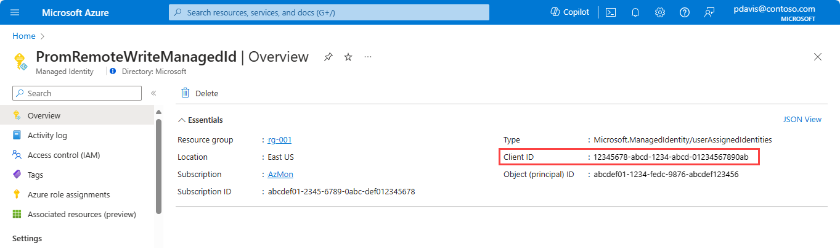This screenshot has width=840, height=248.
Task: Open the feedback icon in header
Action: 709,12
